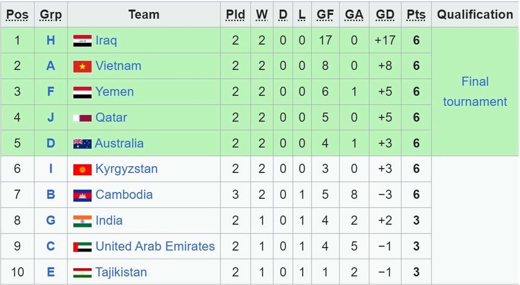This screenshot has width=520, height=285.
Task: Open the Final tournament link
Action: (475, 91)
